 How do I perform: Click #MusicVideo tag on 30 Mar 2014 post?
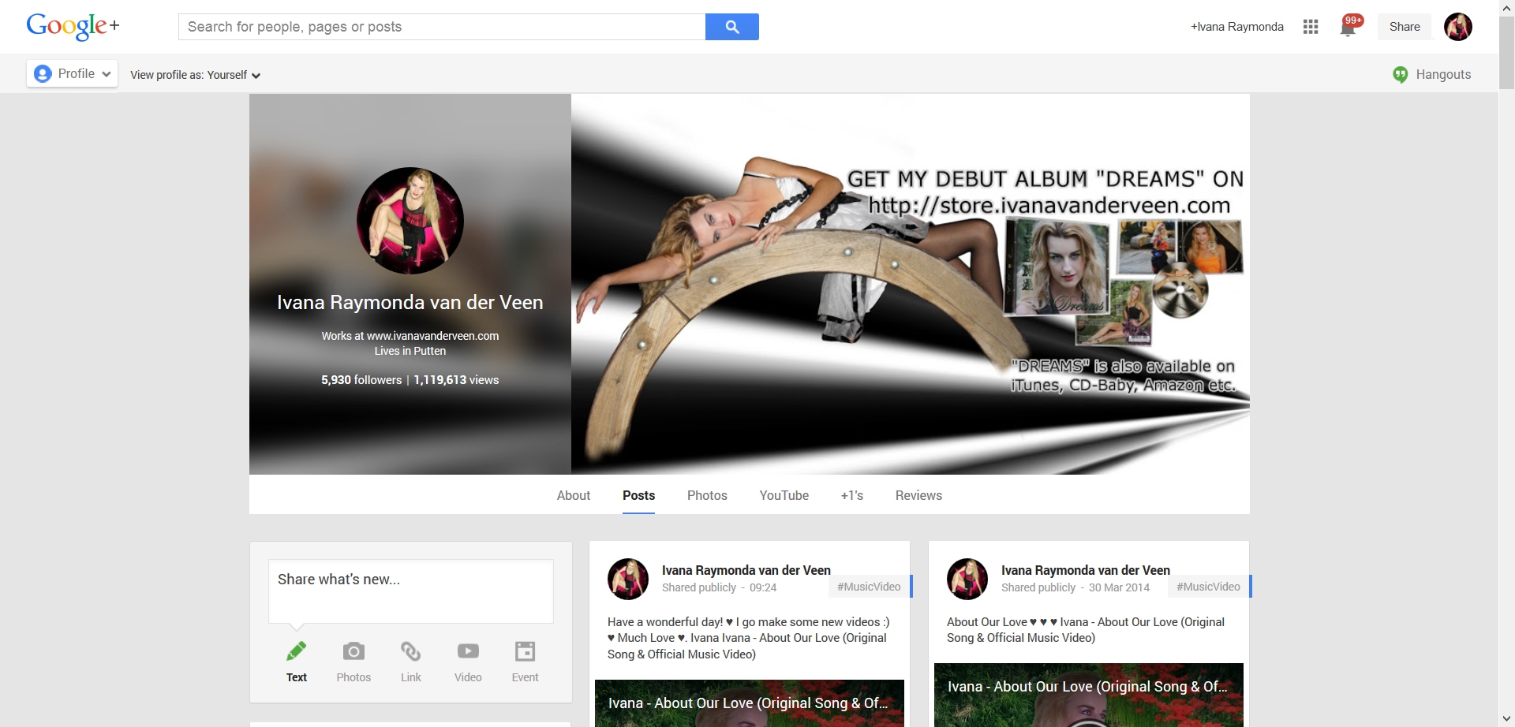[x=1209, y=587]
